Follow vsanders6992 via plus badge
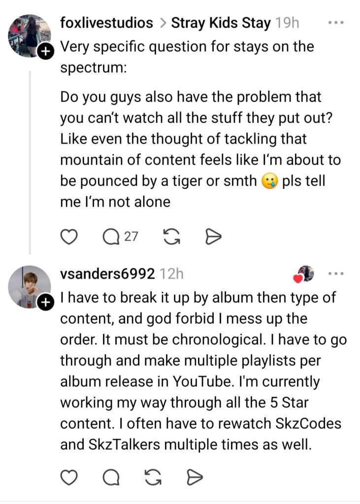The height and width of the screenshot is (504, 360). tap(45, 302)
